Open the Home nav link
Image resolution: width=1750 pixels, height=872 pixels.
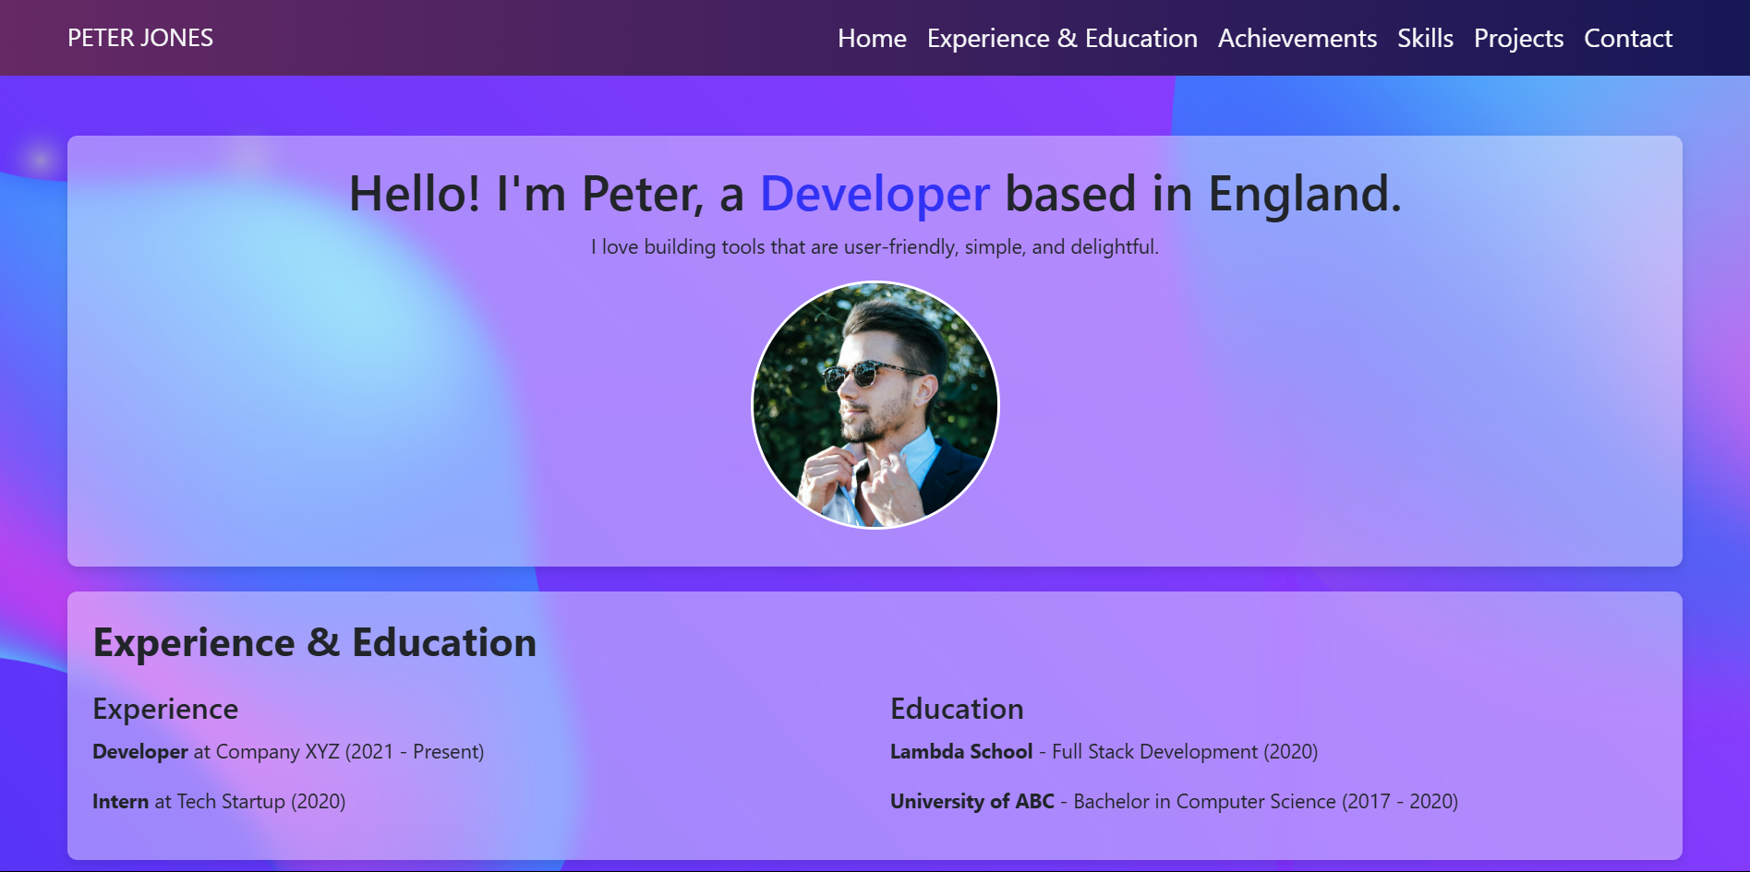872,38
